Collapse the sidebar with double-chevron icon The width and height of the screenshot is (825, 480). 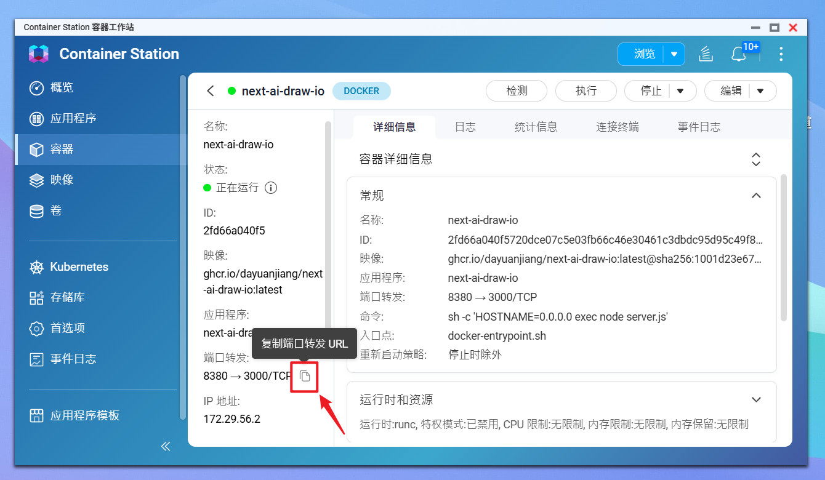coord(166,446)
